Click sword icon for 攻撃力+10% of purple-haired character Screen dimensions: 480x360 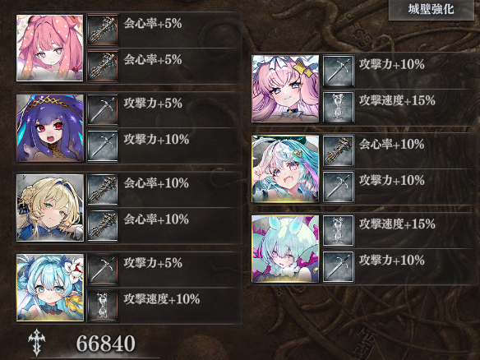tap(103, 146)
